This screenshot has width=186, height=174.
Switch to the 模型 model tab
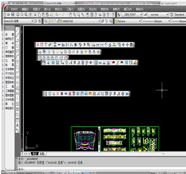tap(35, 154)
